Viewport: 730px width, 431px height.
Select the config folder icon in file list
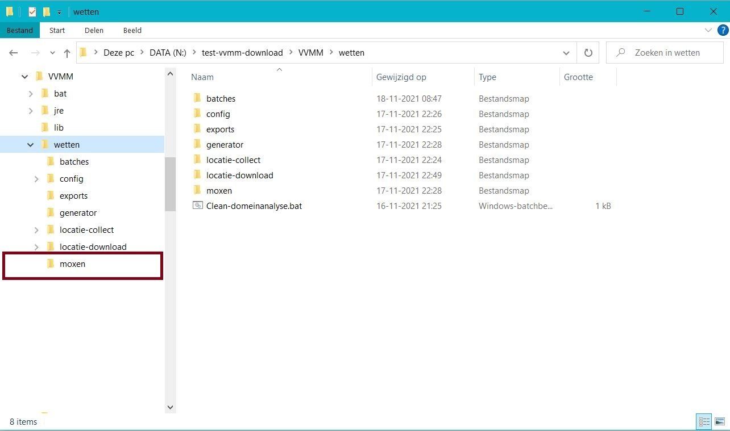point(197,113)
